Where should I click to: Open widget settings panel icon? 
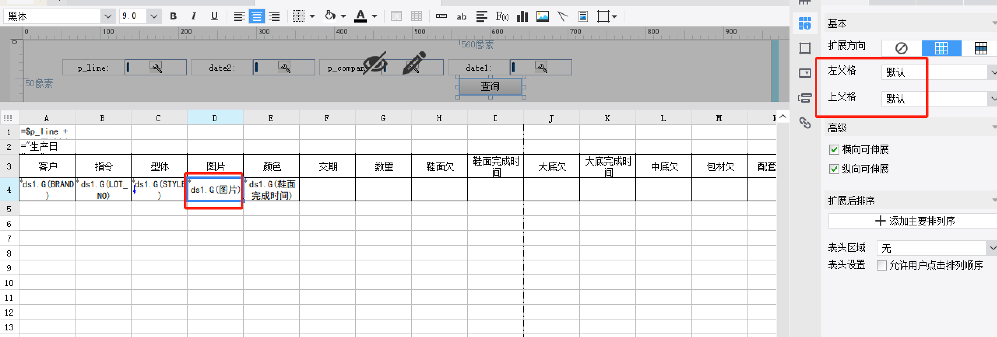point(805,73)
